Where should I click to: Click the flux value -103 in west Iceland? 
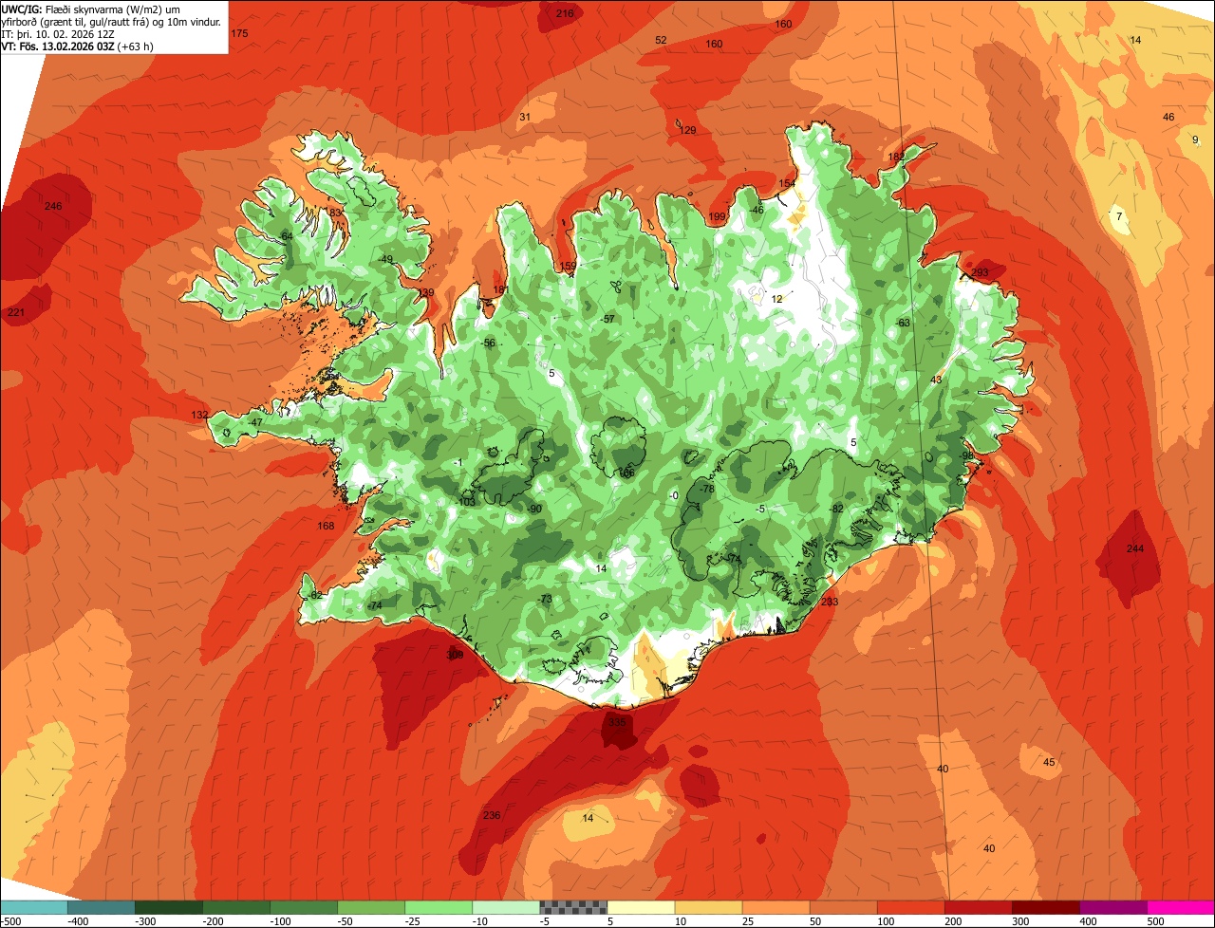[465, 502]
